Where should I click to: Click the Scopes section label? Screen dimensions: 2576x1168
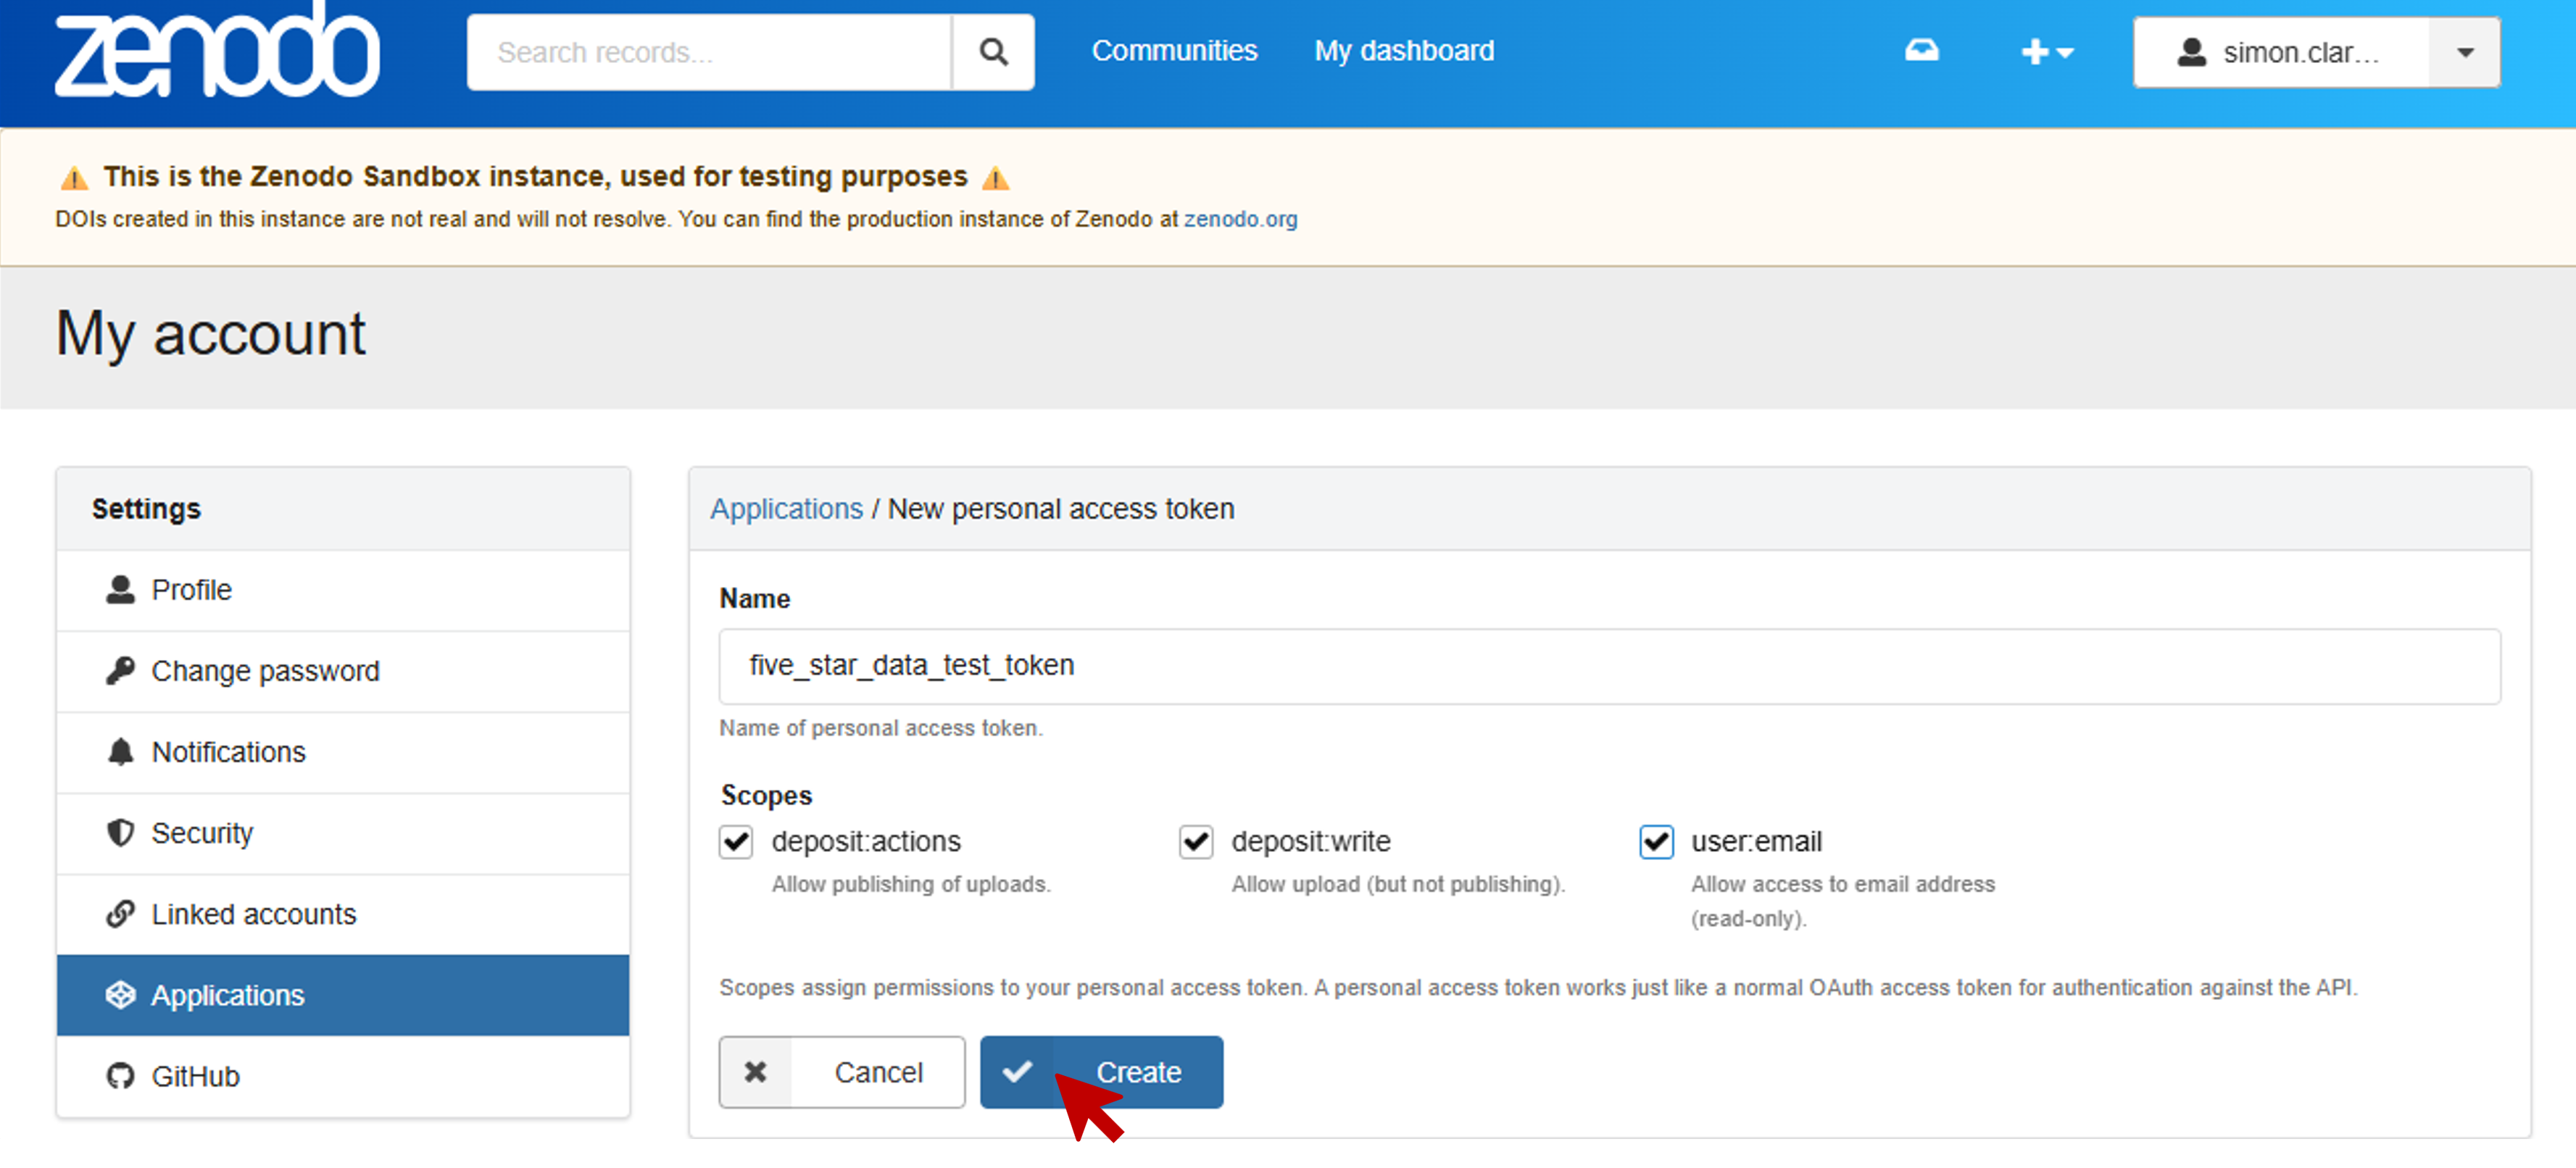tap(766, 796)
